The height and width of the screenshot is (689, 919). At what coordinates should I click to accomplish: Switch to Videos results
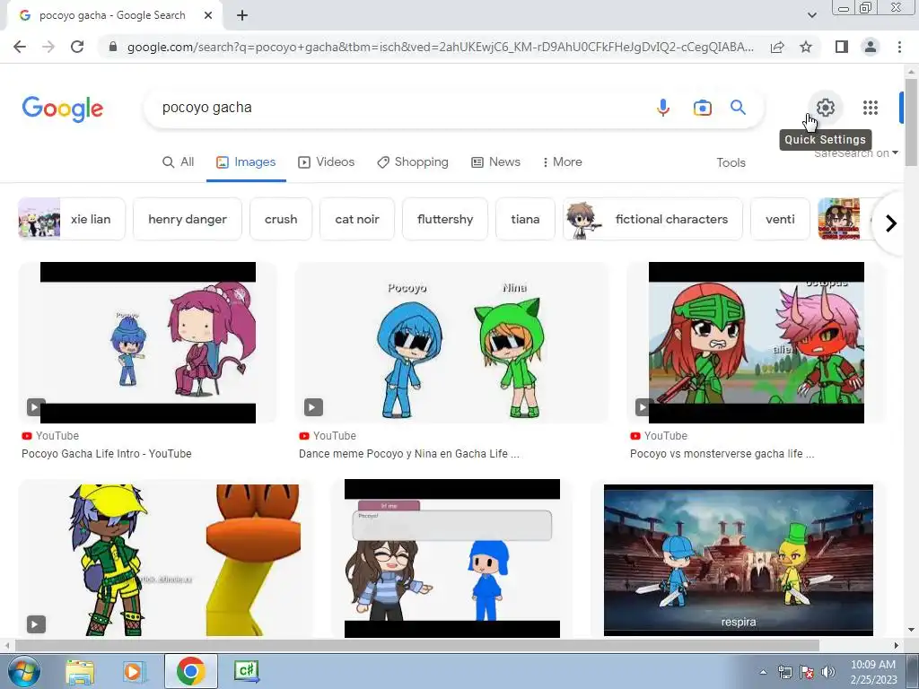[x=327, y=162]
